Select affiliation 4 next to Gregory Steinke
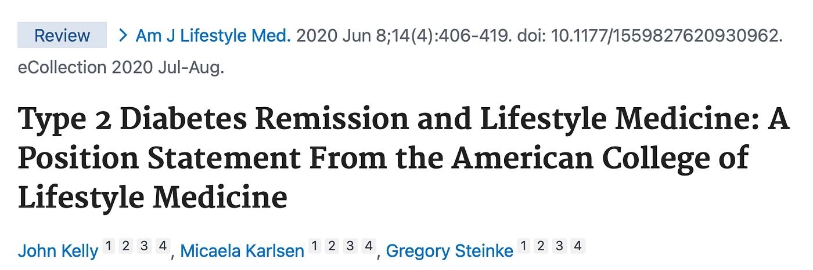The image size is (813, 270). (x=577, y=246)
